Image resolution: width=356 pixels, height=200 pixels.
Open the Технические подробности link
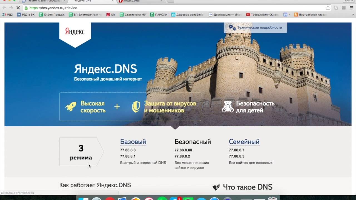tap(259, 27)
